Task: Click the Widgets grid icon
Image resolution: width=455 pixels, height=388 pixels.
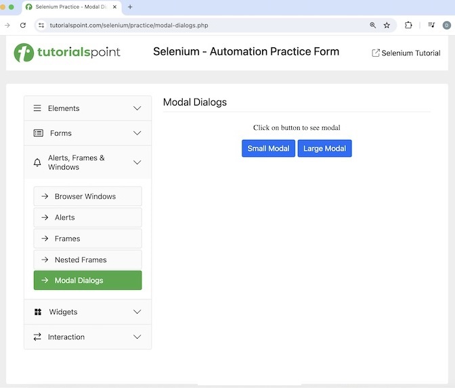Action: pyautogui.click(x=38, y=312)
